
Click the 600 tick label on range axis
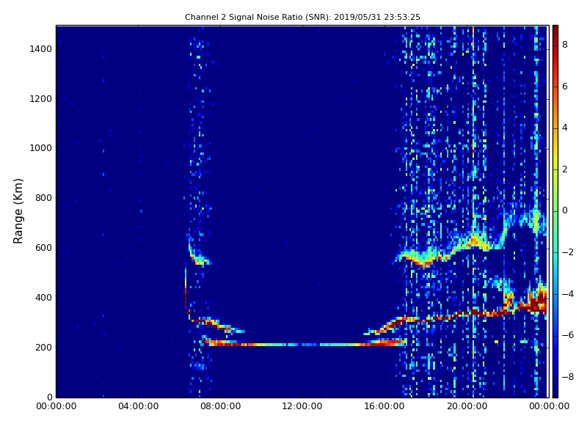(x=43, y=248)
